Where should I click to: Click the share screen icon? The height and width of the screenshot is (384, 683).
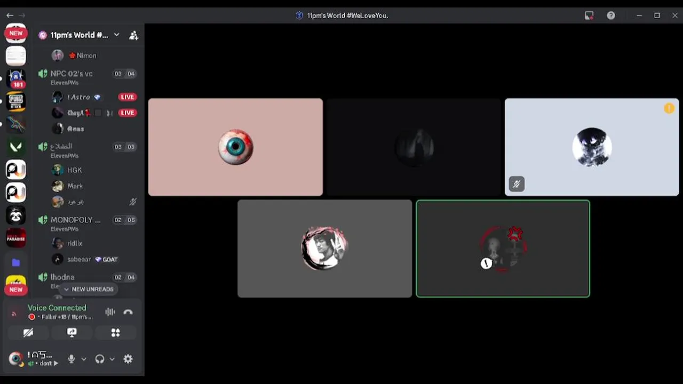(72, 333)
